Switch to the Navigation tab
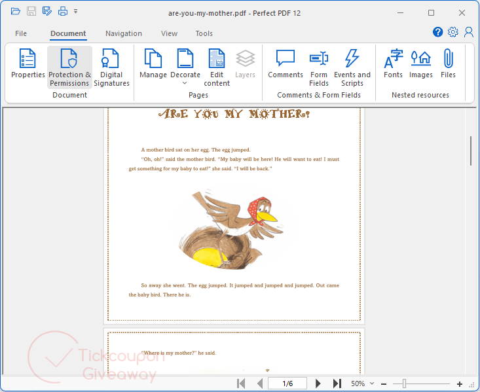The image size is (480, 392). [x=124, y=33]
